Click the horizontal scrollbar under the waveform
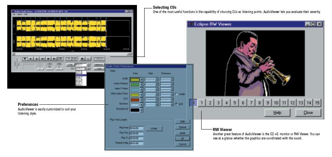The image size is (332, 157). coord(72,54)
